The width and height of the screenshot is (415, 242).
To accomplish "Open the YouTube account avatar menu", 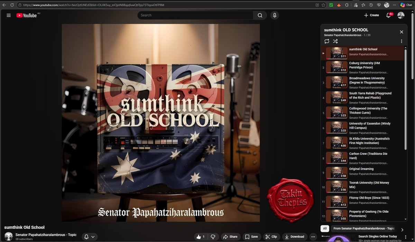I will 401,15.
